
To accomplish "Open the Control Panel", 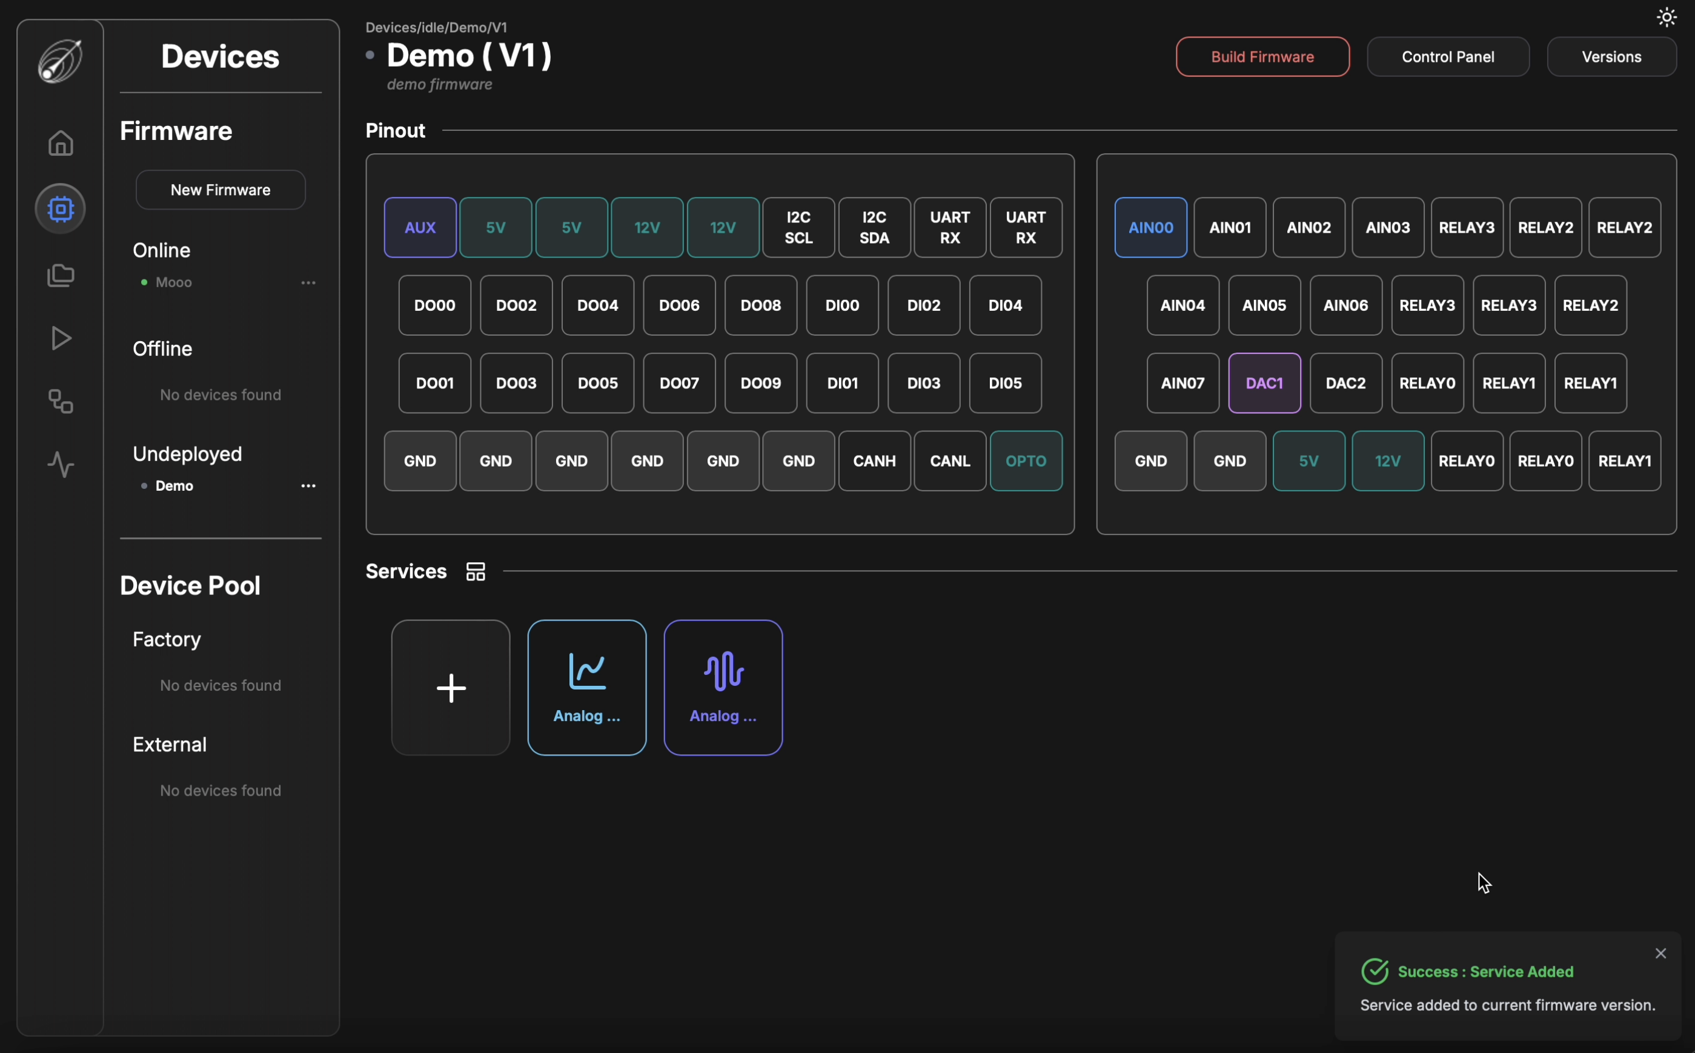I will tap(1447, 57).
